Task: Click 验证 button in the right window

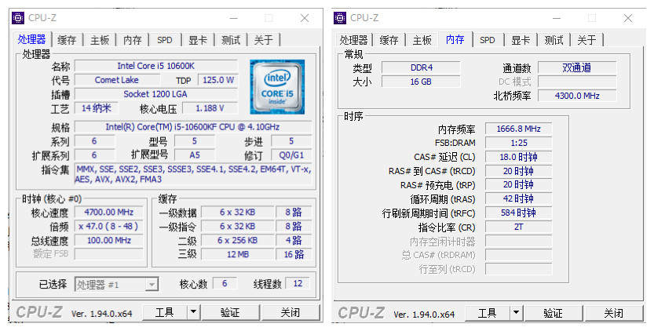Action: [x=553, y=313]
